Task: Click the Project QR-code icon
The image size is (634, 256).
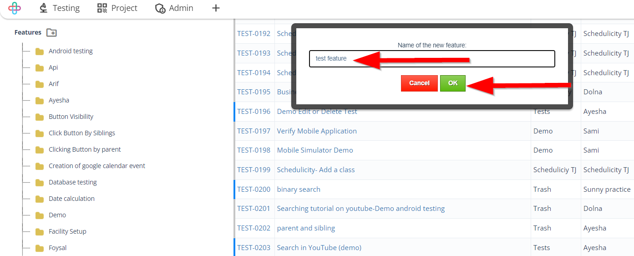Action: point(102,8)
